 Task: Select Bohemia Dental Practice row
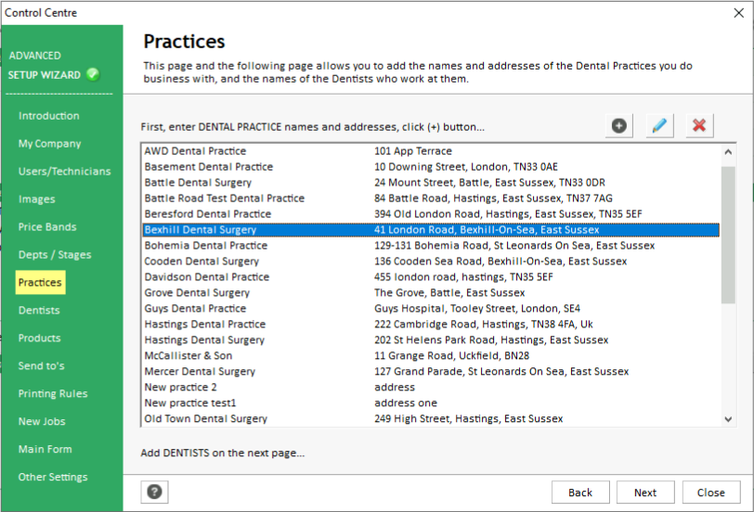coord(432,246)
